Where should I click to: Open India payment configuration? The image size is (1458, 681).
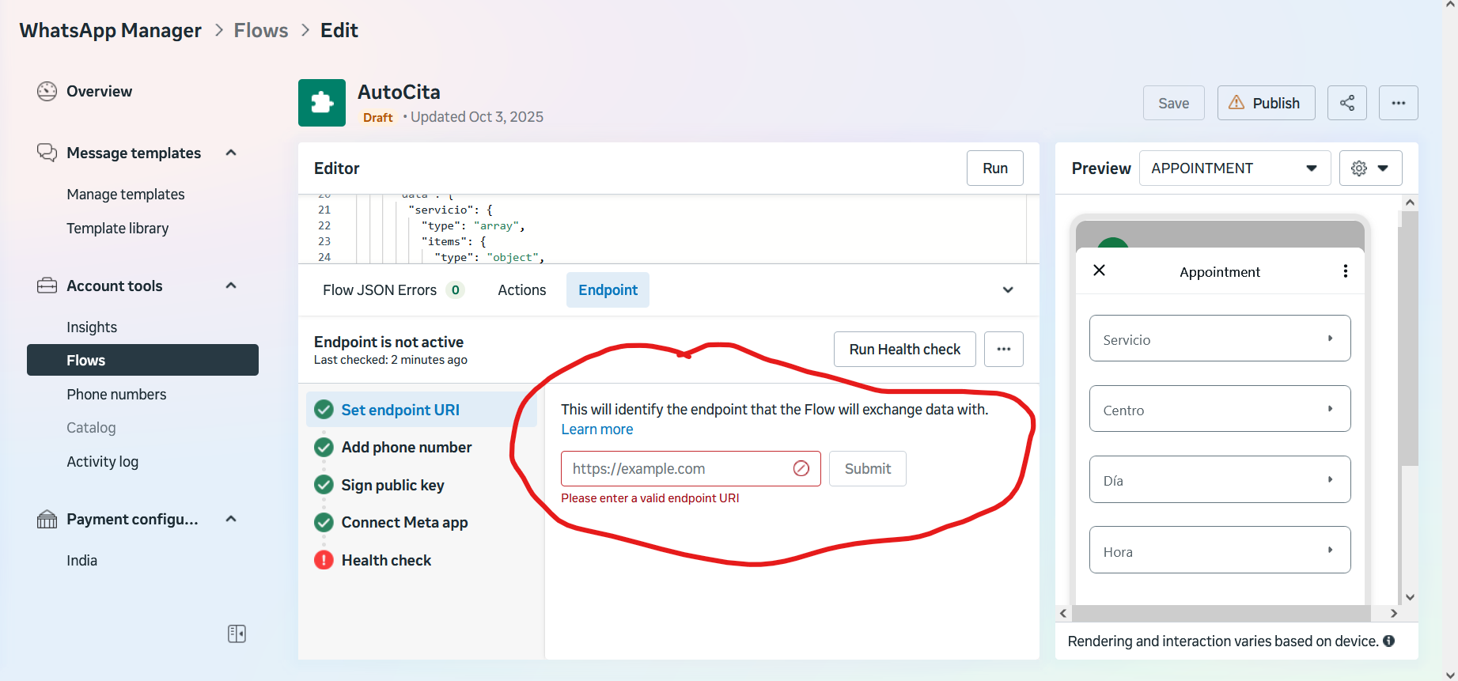tap(82, 561)
